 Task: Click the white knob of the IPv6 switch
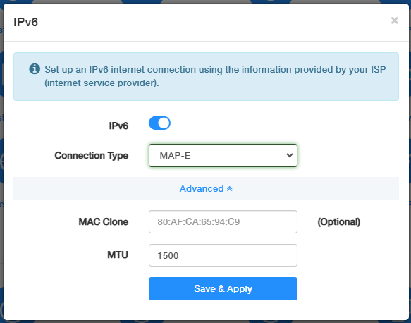pyautogui.click(x=164, y=123)
